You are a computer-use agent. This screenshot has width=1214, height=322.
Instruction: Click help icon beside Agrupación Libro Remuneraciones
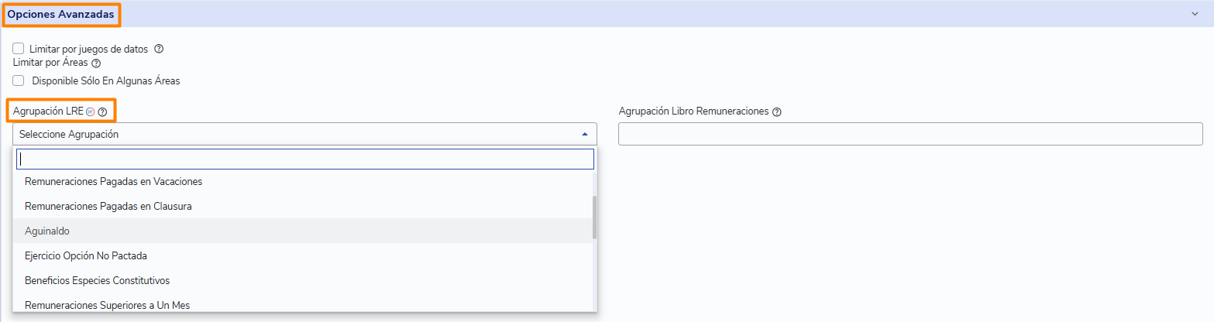[777, 111]
